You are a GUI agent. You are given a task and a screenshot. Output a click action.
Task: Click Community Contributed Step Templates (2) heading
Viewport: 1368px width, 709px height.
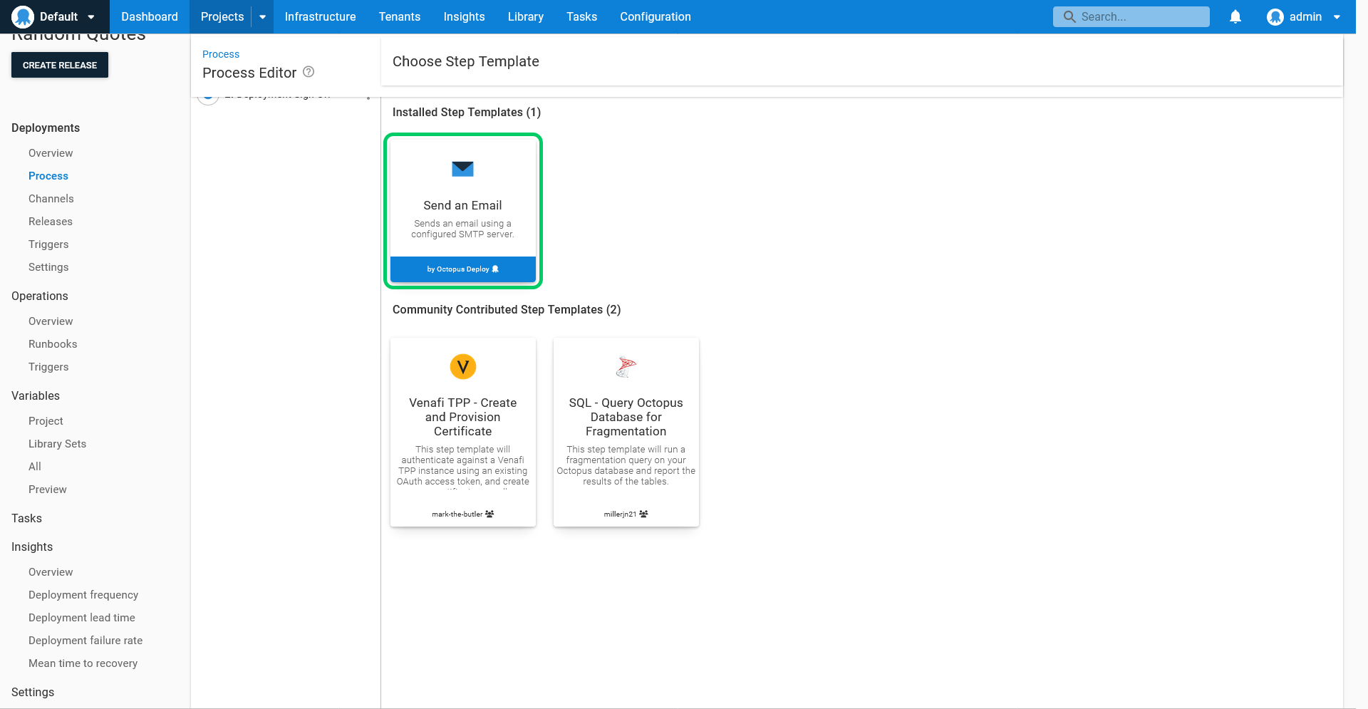click(507, 309)
